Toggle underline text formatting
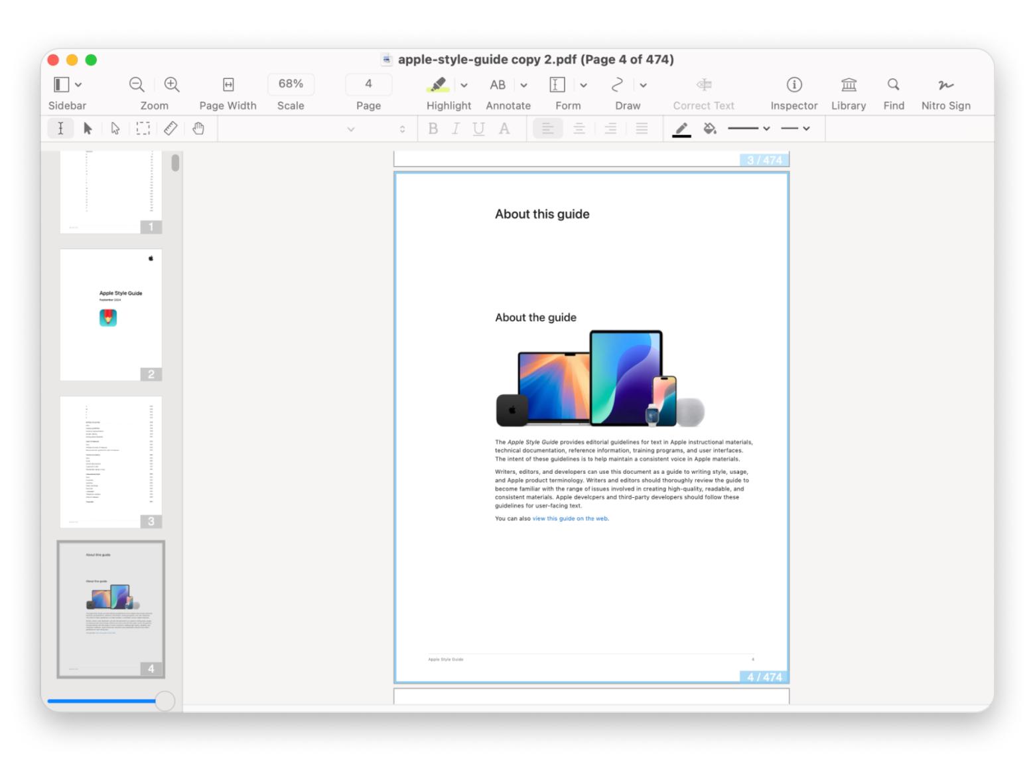The height and width of the screenshot is (766, 1035). 478,129
